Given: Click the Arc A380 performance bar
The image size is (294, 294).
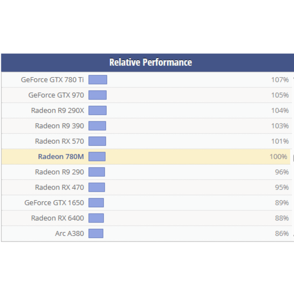Looking at the screenshot, I should (96, 234).
